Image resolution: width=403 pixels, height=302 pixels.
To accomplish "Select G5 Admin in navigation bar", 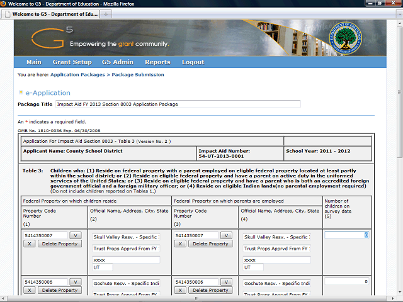I will coord(118,62).
